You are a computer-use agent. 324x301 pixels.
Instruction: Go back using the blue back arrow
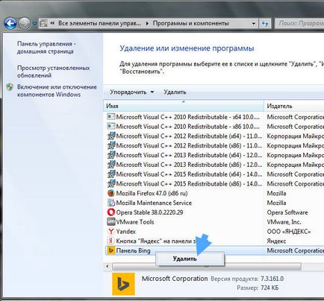pos(10,24)
